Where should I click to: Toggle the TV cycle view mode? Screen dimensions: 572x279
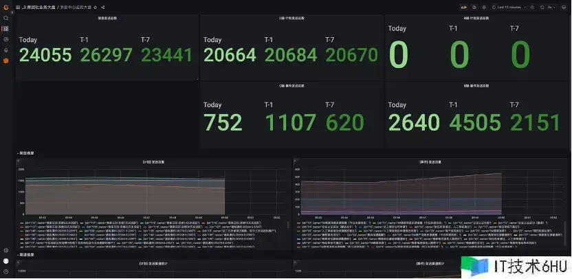[565, 7]
